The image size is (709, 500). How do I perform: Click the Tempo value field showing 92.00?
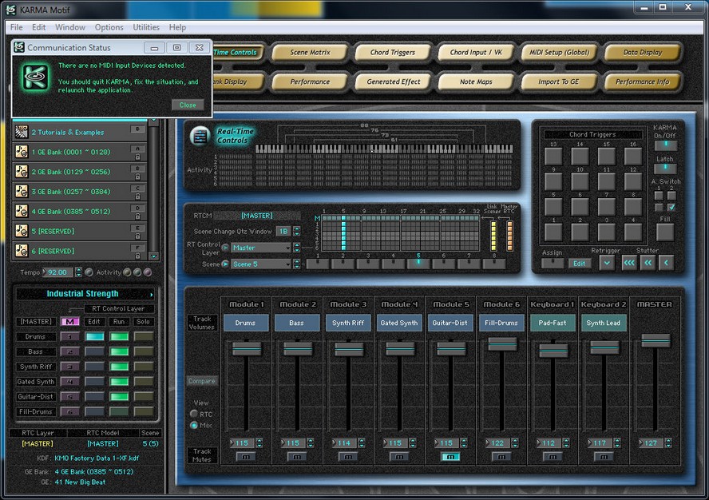58,272
